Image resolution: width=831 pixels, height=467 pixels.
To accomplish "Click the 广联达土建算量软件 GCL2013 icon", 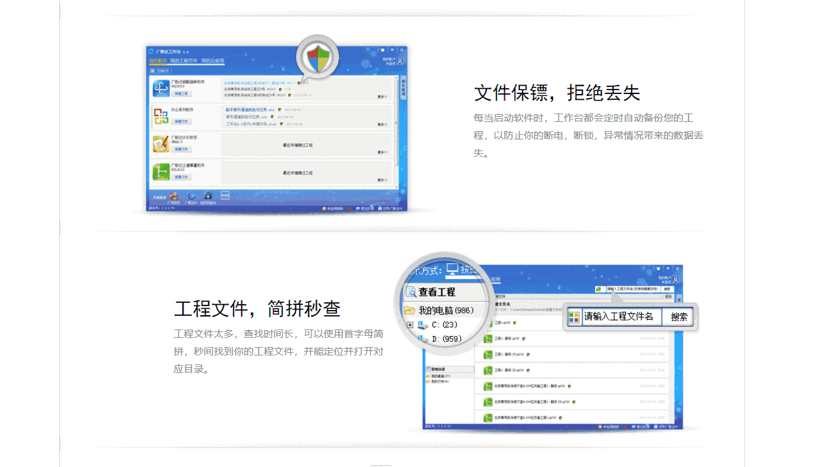I will pos(160,171).
